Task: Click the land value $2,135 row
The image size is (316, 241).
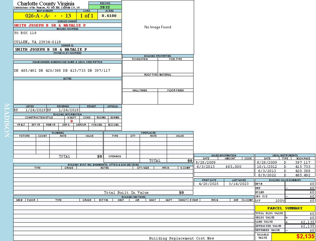Action: (285, 222)
